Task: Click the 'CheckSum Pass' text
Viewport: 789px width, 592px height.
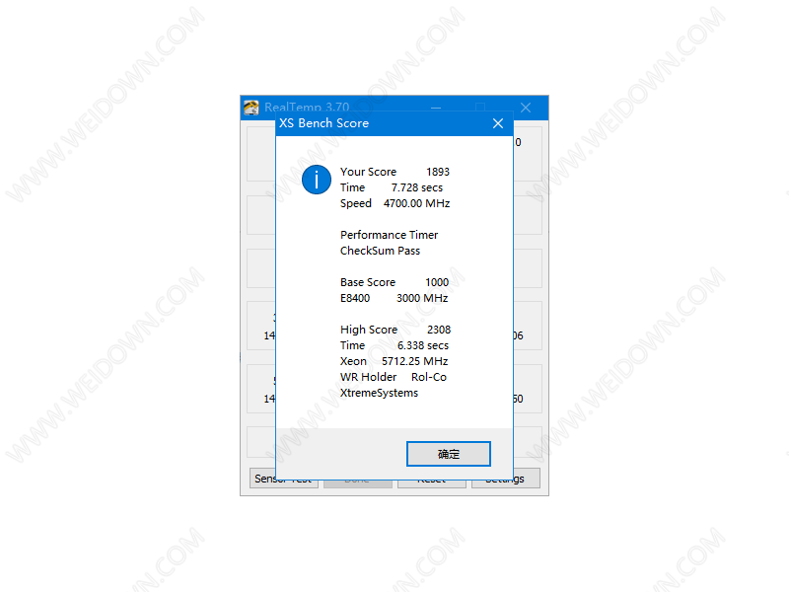Action: point(380,251)
